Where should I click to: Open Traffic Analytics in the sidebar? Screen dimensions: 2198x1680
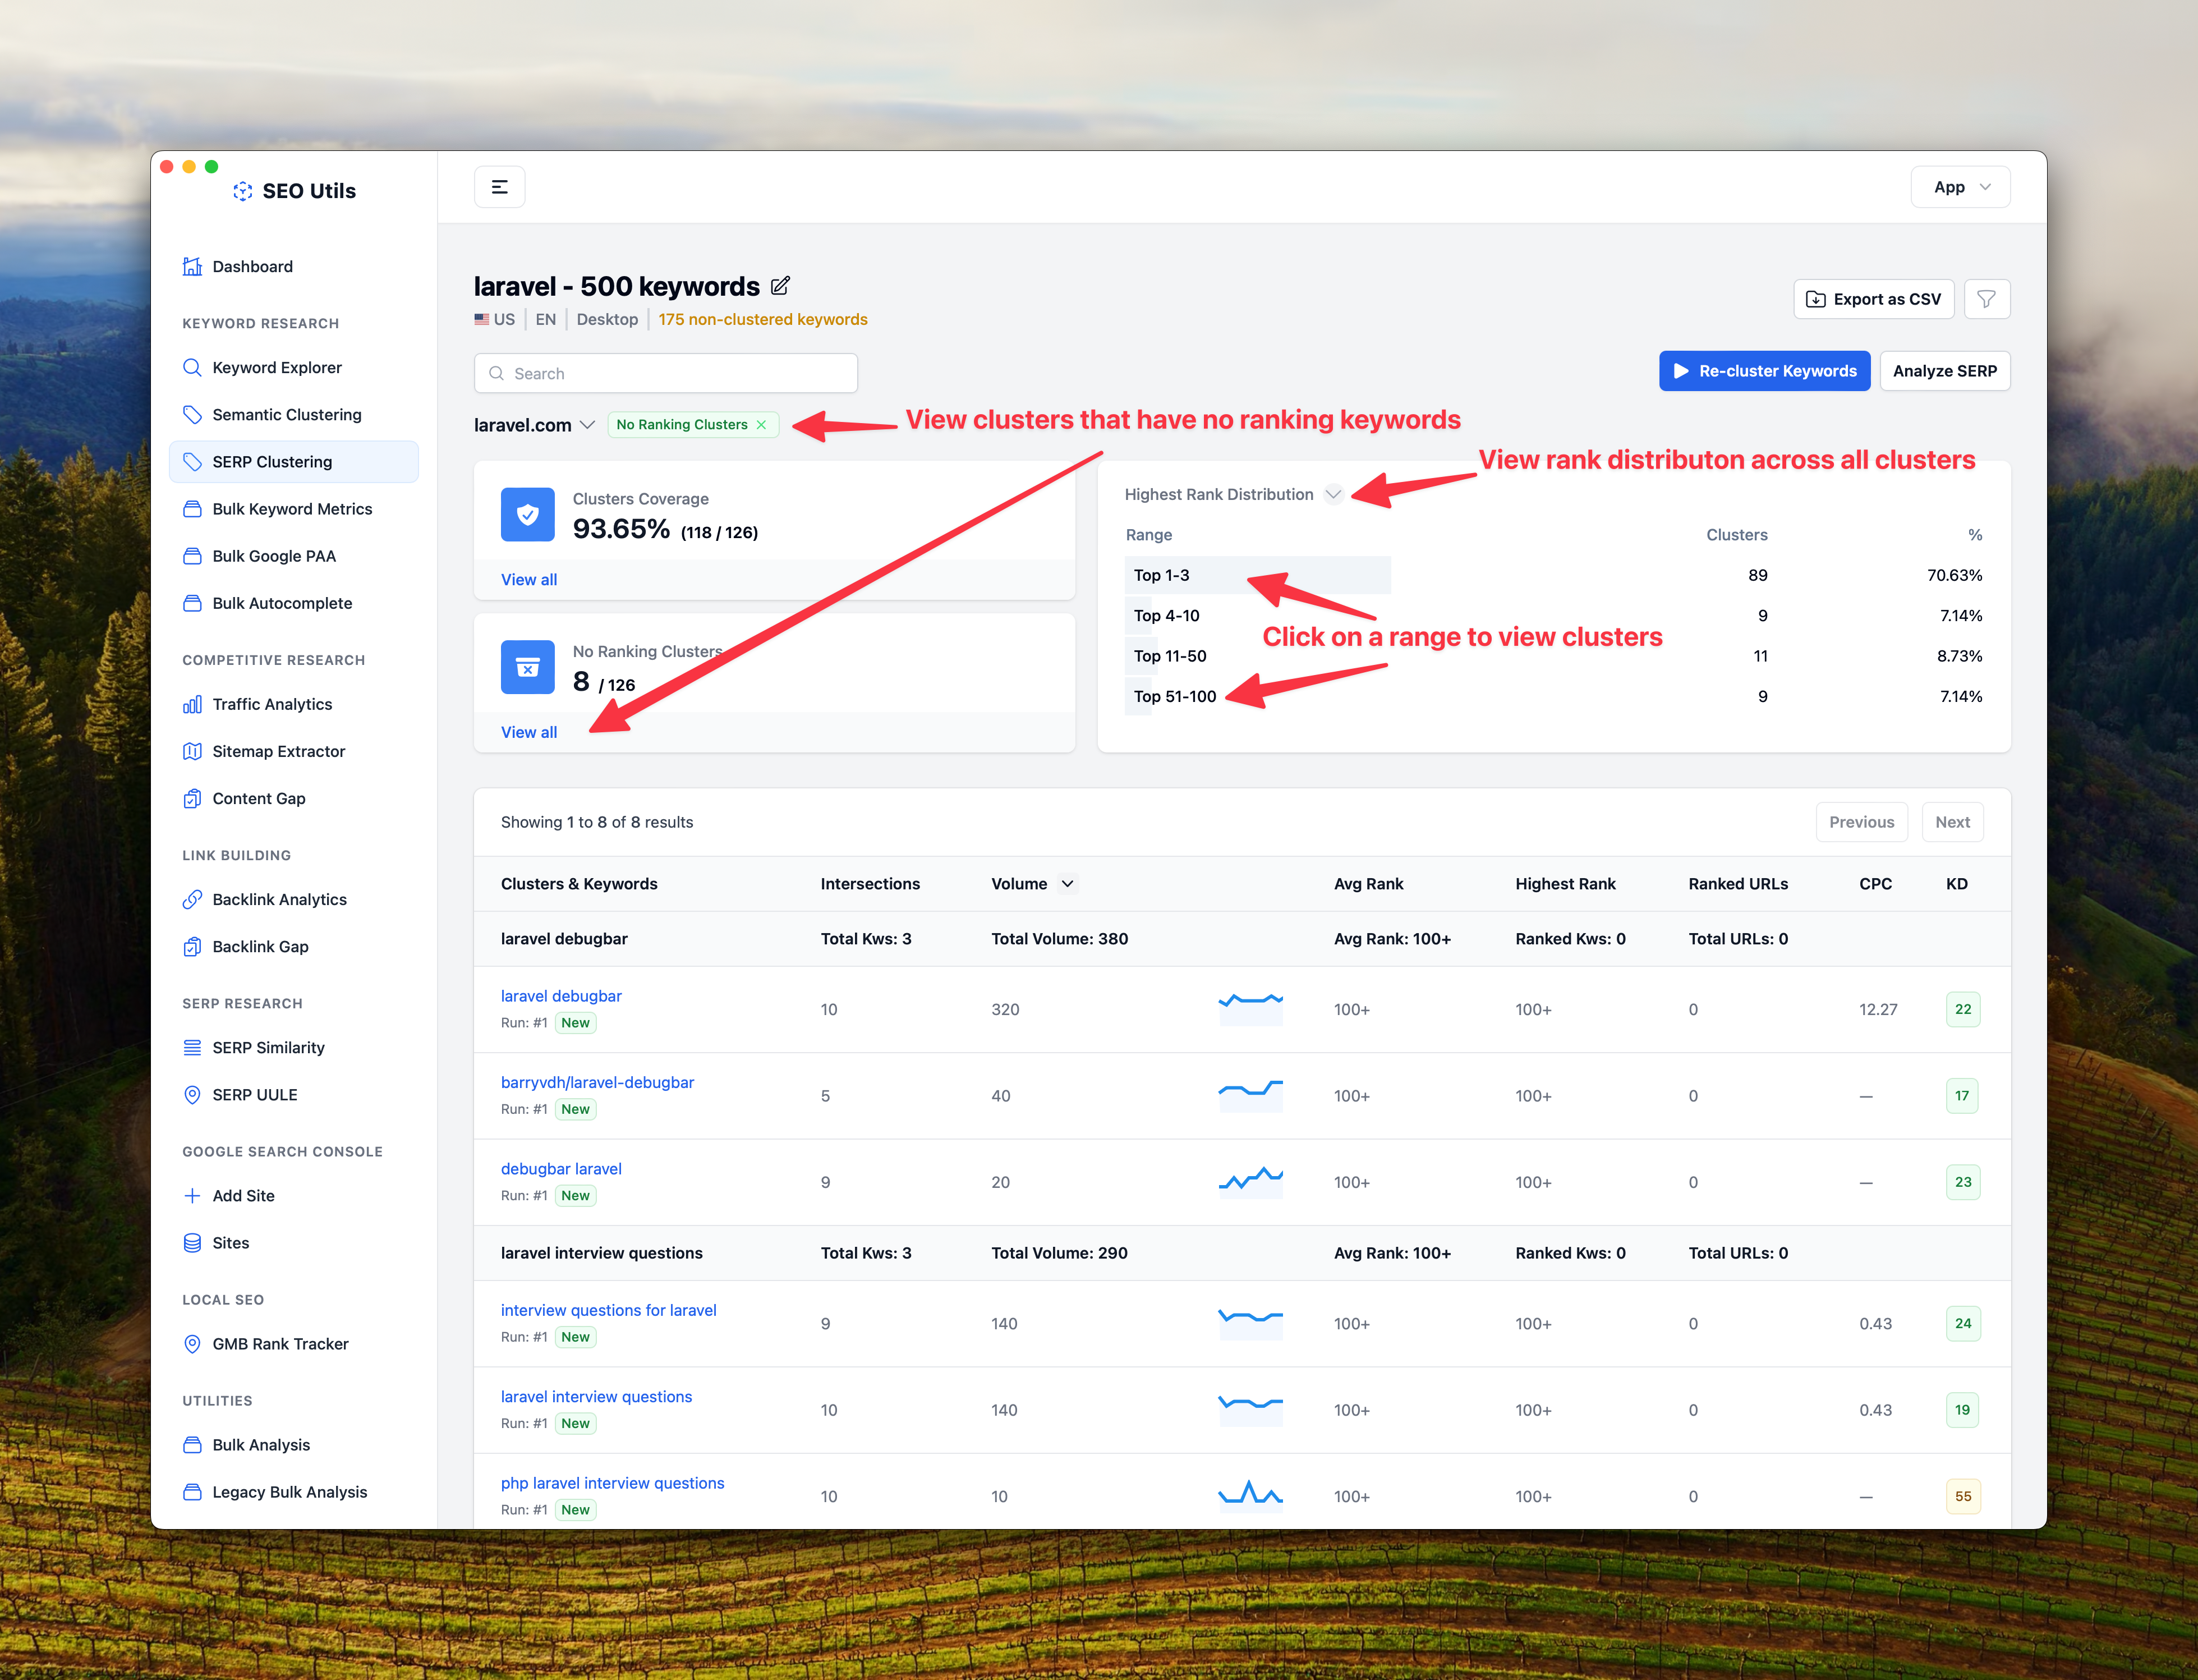click(272, 704)
